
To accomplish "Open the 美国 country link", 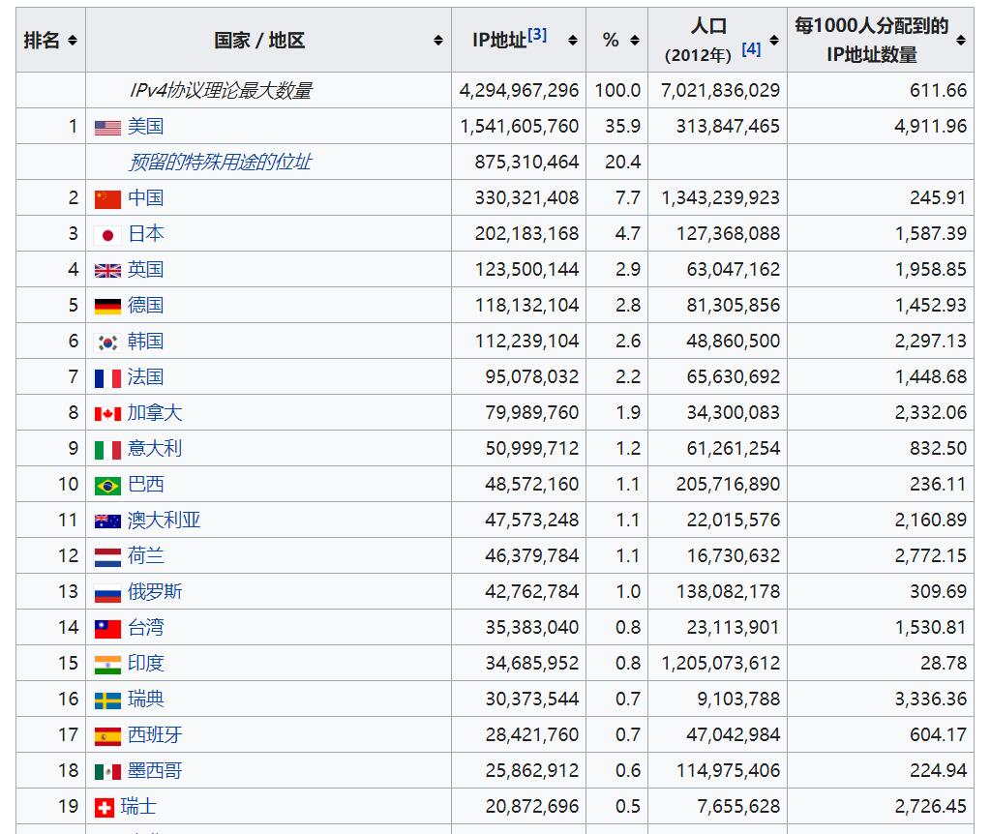I will [145, 127].
